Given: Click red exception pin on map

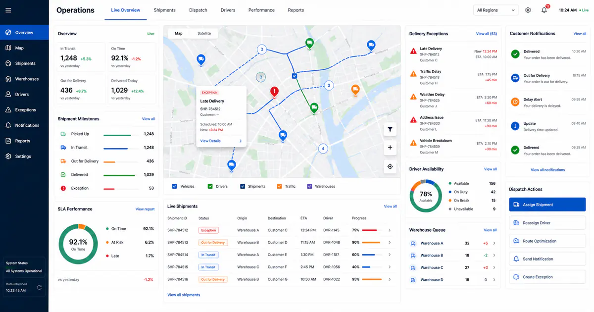Looking at the screenshot, I should point(274,92).
